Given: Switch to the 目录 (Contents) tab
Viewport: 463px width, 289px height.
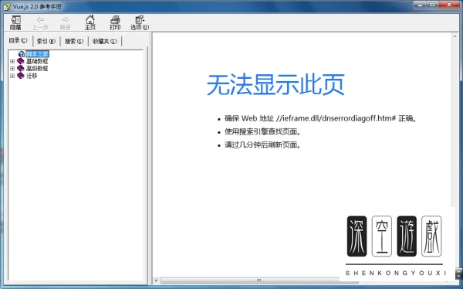Looking at the screenshot, I should [18, 40].
